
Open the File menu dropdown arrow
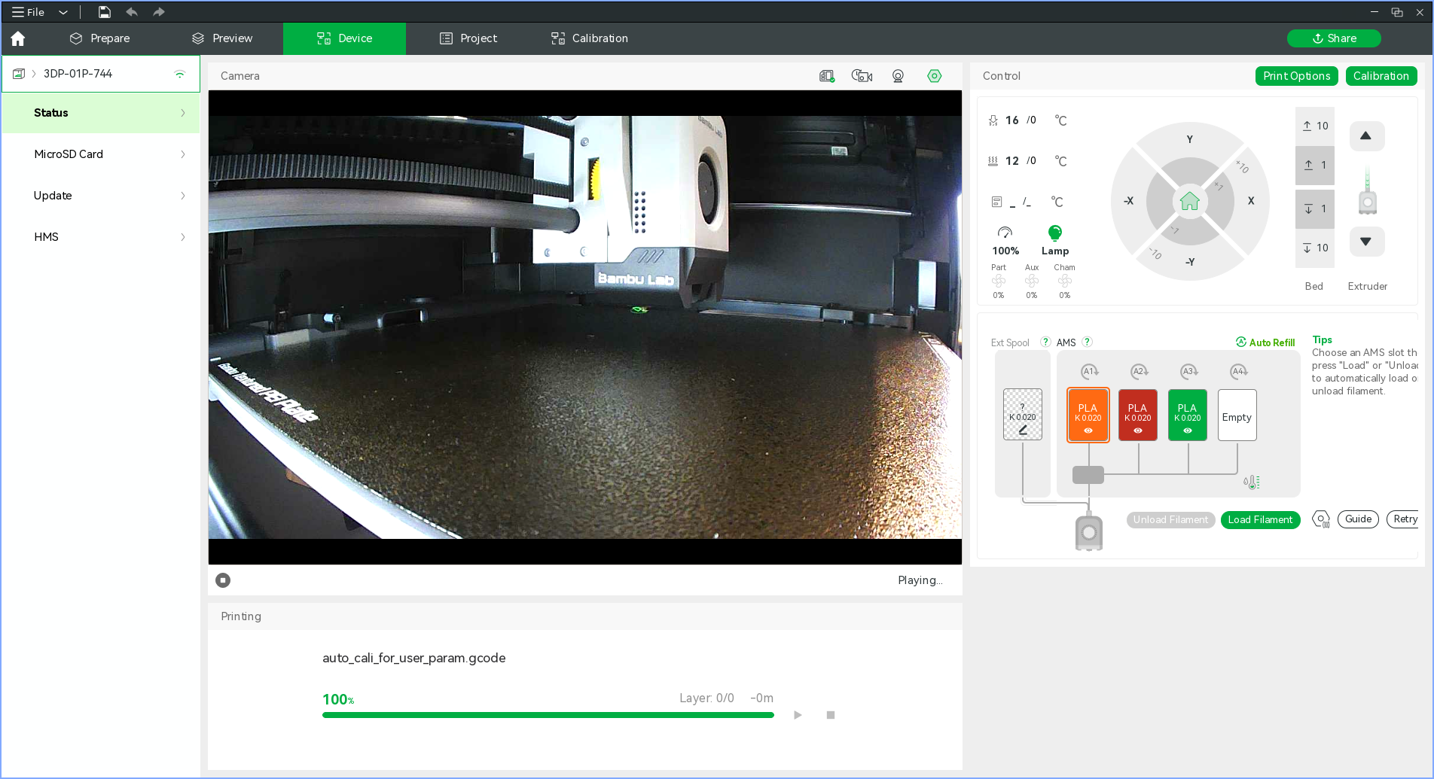pyautogui.click(x=63, y=12)
